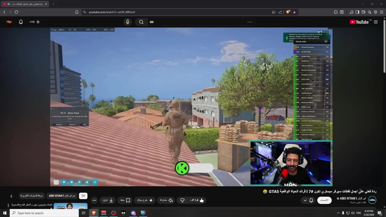The image size is (386, 217).
Task: Open the subscription notification bell dropdown
Action: 308,200
